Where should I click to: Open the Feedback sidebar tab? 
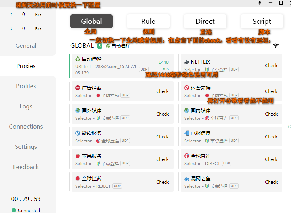coord(26,167)
